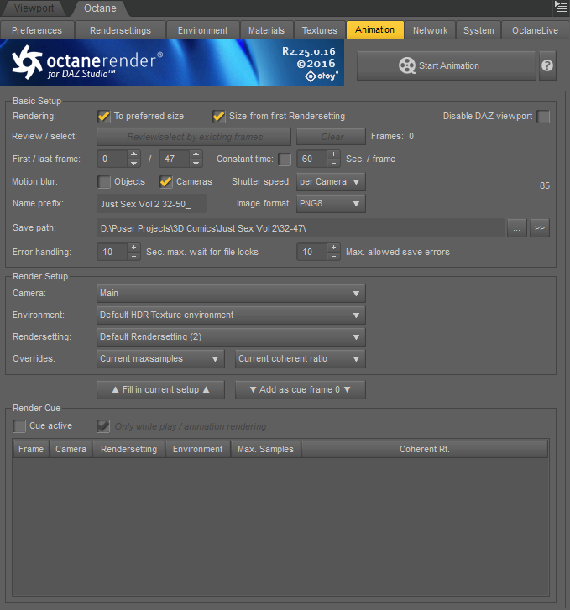This screenshot has width=570, height=610.
Task: Enable Constant time checkbox
Action: 285,159
